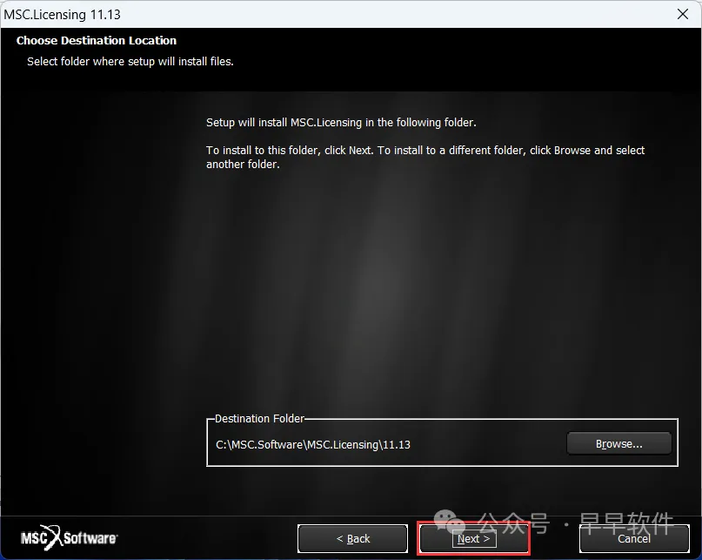Viewport: 702px width, 560px height.
Task: Click 'Setup will install MSC.Licensing in the following folder.'
Action: (341, 123)
